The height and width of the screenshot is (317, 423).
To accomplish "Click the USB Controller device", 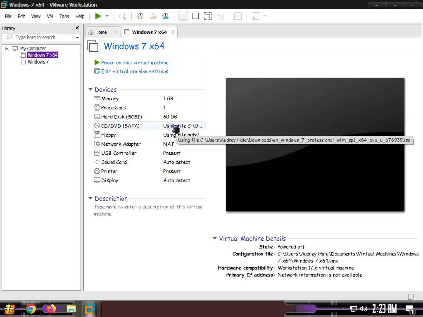I will point(149,153).
